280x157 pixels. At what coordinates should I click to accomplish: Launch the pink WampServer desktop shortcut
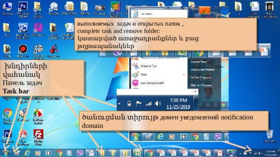coord(38,30)
